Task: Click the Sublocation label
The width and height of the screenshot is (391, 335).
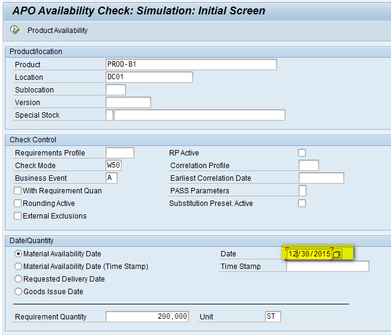Action: point(34,90)
